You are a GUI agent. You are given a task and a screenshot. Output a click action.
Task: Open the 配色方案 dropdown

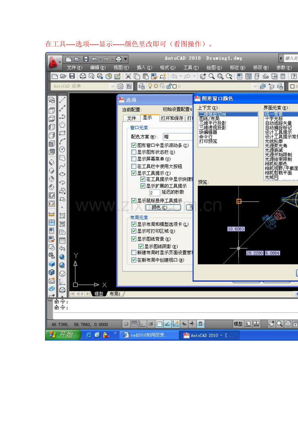click(178, 137)
